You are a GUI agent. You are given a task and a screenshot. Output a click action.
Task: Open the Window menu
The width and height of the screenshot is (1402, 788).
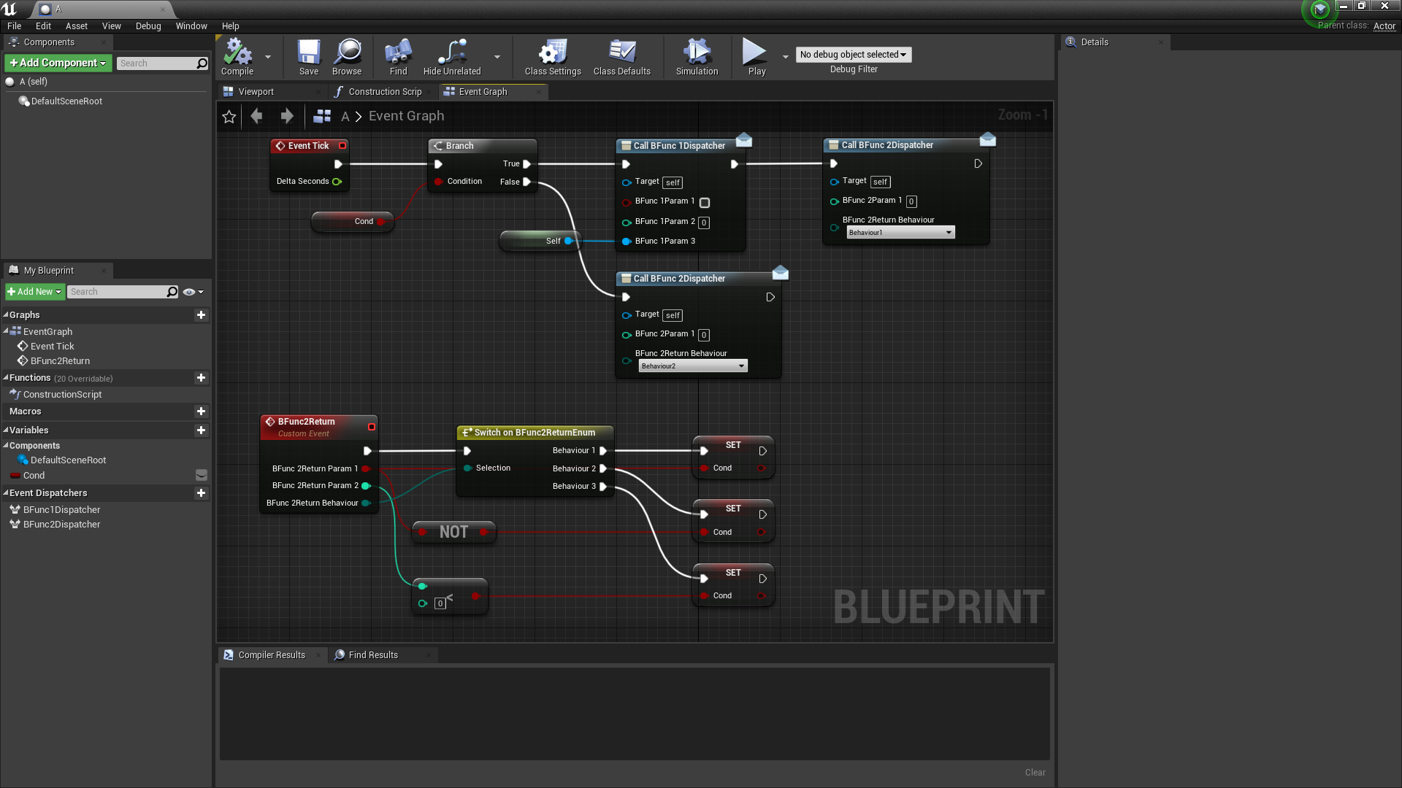(x=191, y=26)
